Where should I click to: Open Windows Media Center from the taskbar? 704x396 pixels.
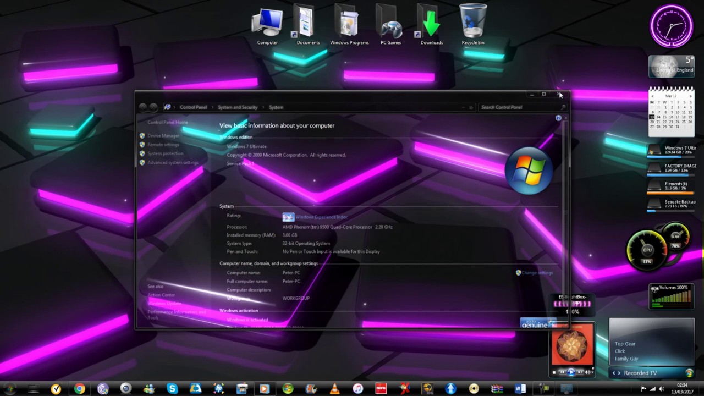pos(288,389)
